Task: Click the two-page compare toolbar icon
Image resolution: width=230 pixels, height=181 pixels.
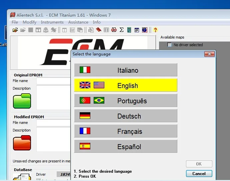Action: point(38,30)
